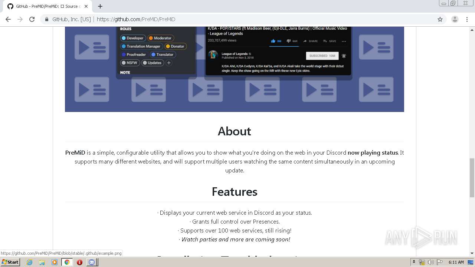This screenshot has width=475, height=267.
Task: Click the browser forward arrow
Action: (x=20, y=19)
